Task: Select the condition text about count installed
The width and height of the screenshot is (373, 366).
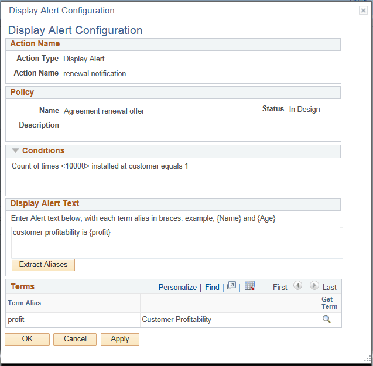Action: pos(100,166)
